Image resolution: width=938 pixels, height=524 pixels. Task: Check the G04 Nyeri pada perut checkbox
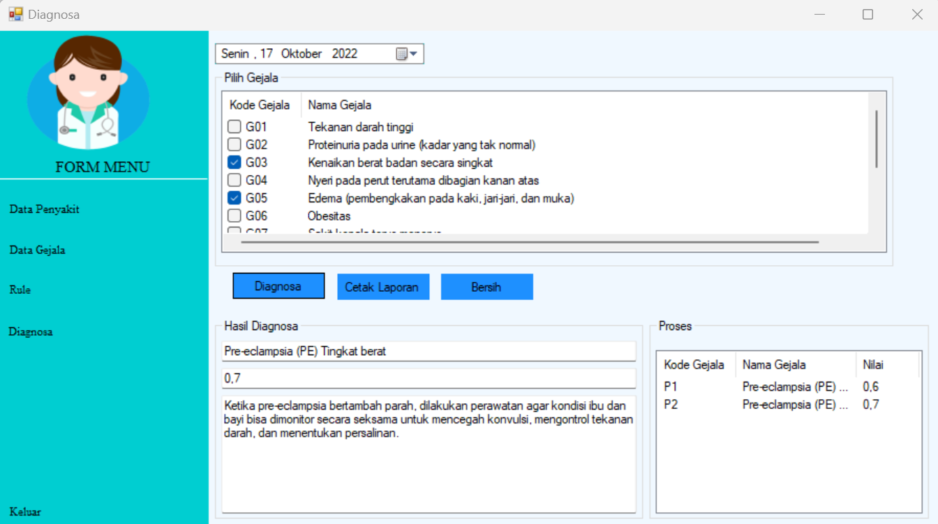234,180
